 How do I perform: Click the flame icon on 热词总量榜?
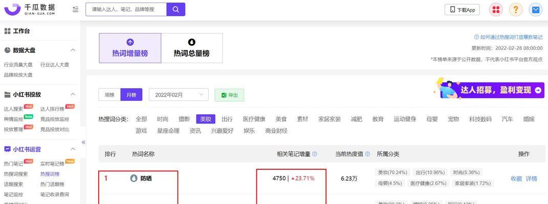point(191,42)
